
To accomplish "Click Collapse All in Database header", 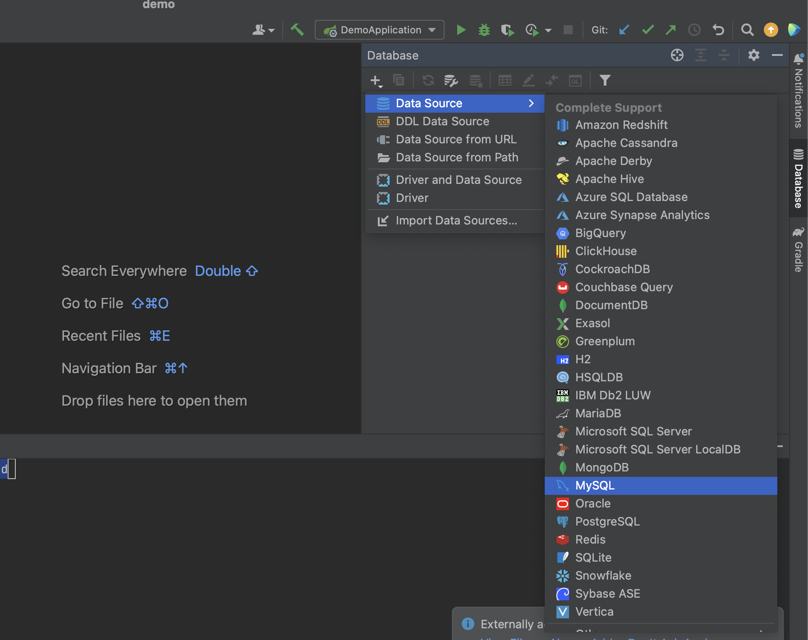I will click(x=724, y=55).
